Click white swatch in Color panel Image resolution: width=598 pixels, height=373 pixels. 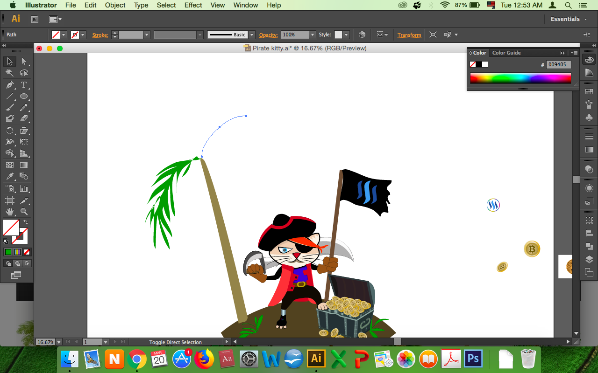click(485, 64)
